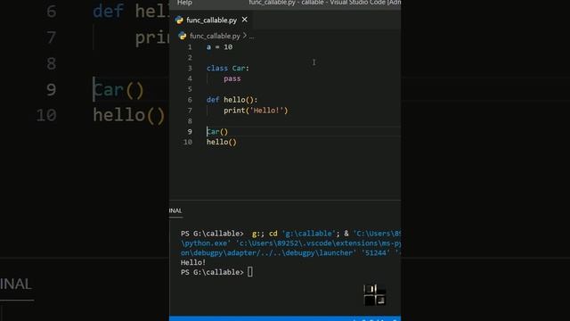The width and height of the screenshot is (570, 321).
Task: Click line number 10 in the small editor
Action: point(188,142)
